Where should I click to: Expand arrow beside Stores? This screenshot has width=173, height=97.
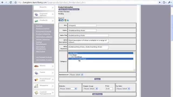pyautogui.click(x=53, y=66)
